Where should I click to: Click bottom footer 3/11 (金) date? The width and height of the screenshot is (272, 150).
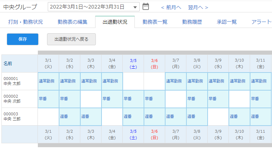click(x=261, y=134)
